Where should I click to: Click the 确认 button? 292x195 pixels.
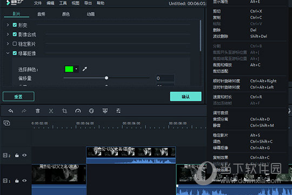coord(185,96)
